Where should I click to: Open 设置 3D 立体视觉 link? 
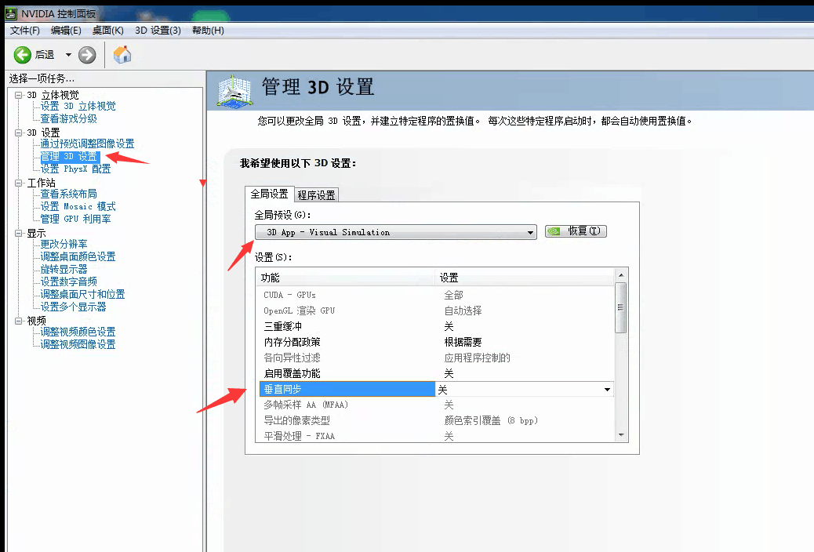pyautogui.click(x=78, y=106)
